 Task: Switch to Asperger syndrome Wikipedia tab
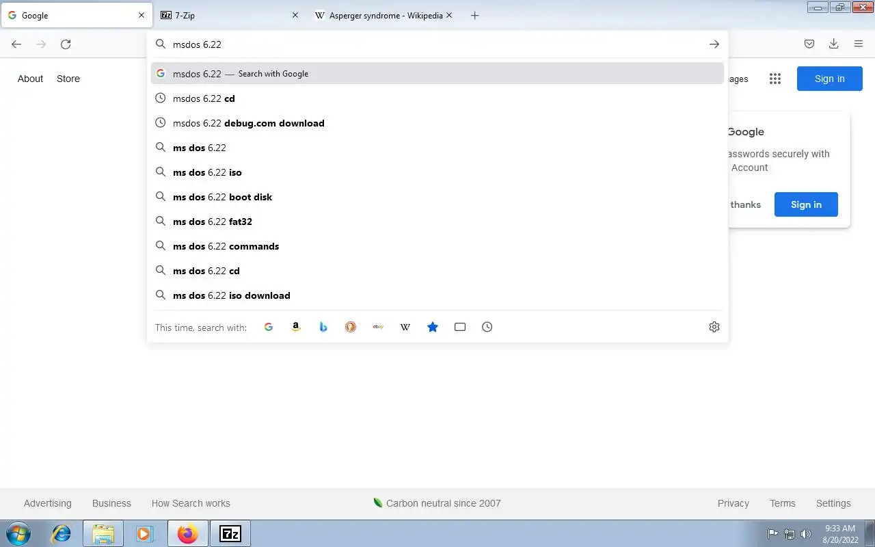coord(383,15)
